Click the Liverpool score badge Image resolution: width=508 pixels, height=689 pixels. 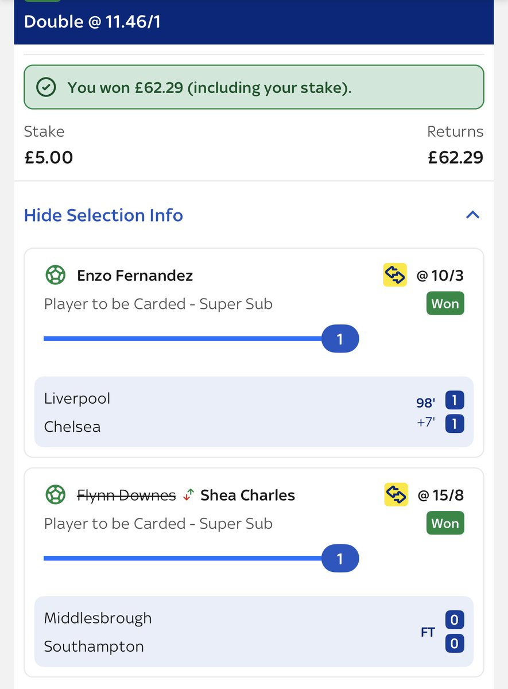tap(454, 401)
